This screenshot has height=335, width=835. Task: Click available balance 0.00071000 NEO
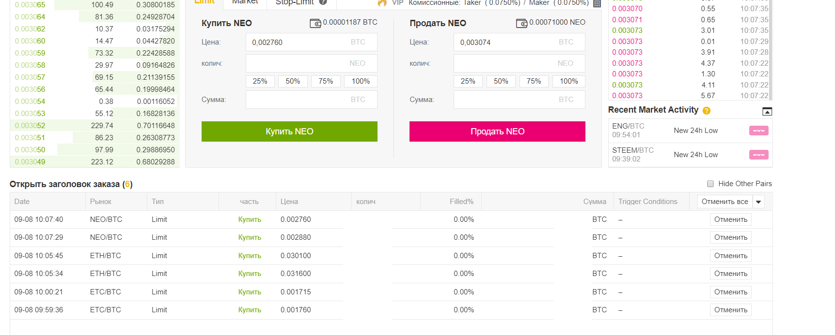(x=557, y=22)
